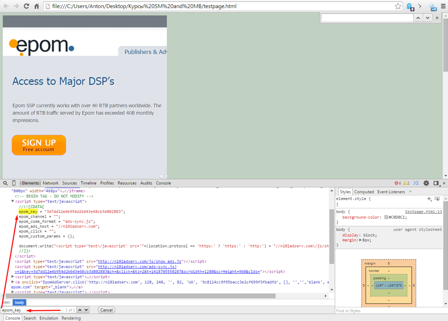This screenshot has height=321, width=448.
Task: Expand the anchor onclick EpomAdServer.click node
Action: (13, 282)
